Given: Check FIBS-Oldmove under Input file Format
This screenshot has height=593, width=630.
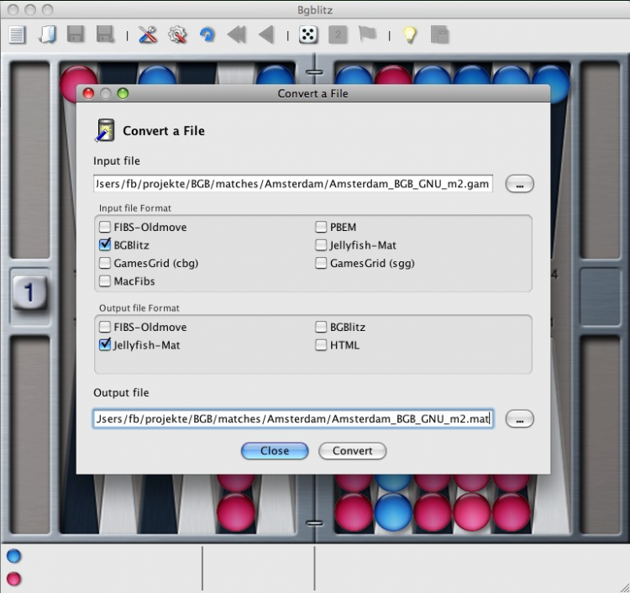Looking at the screenshot, I should 105,227.
